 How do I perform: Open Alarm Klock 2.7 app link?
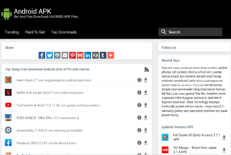point(54,80)
